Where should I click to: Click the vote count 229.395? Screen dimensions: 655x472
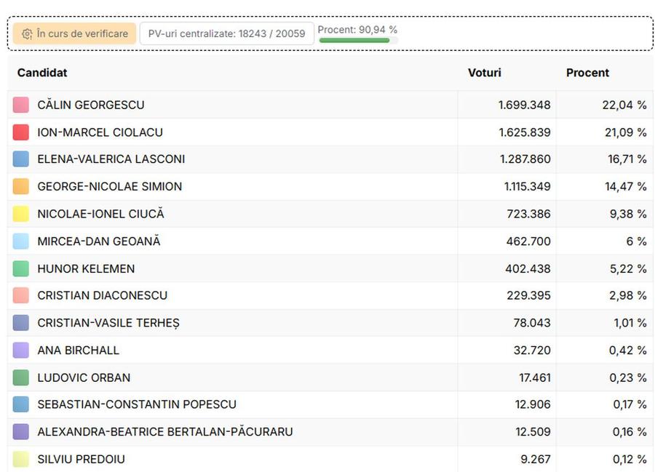click(528, 295)
